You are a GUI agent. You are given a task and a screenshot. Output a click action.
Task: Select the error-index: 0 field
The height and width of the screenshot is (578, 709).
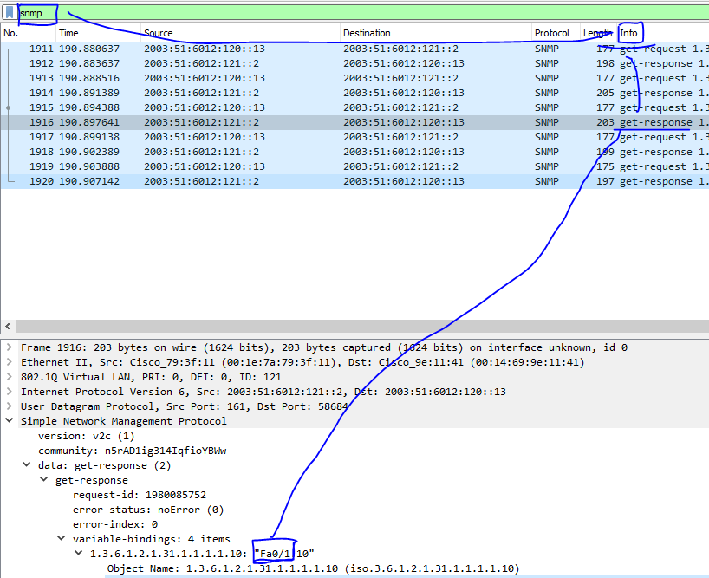(115, 524)
